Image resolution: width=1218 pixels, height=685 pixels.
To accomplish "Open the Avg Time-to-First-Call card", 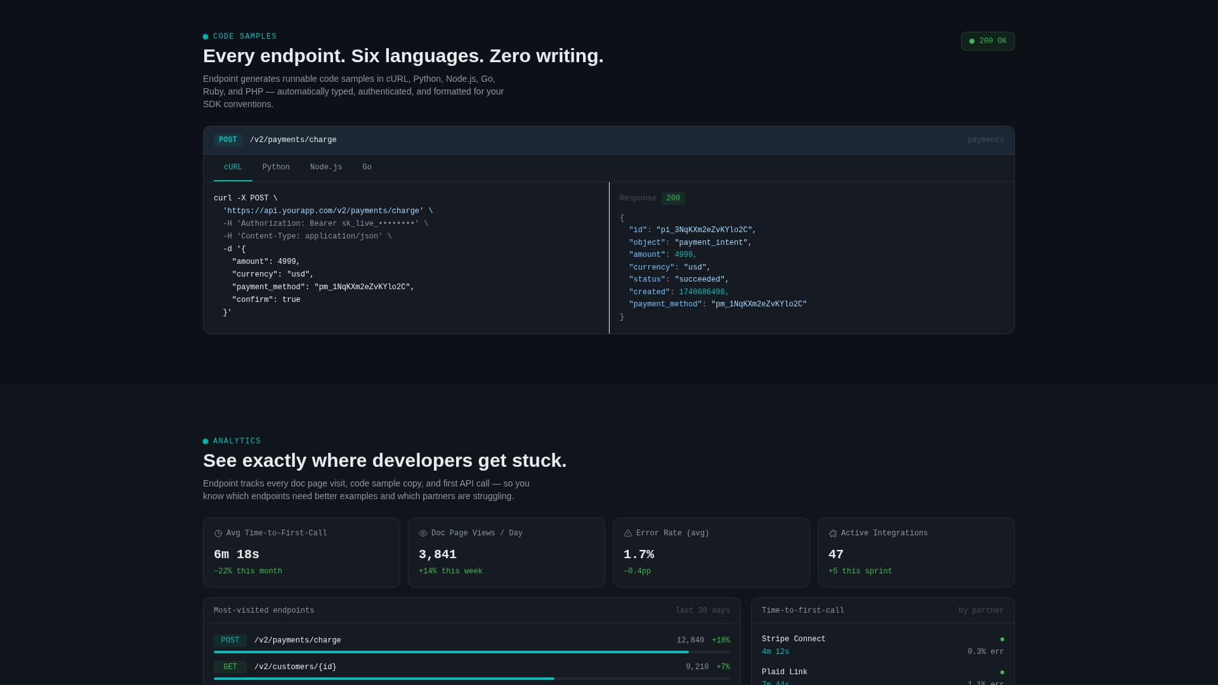I will pos(301,552).
